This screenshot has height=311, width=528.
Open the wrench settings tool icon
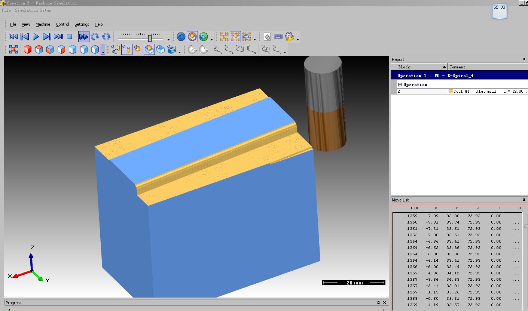click(x=290, y=37)
